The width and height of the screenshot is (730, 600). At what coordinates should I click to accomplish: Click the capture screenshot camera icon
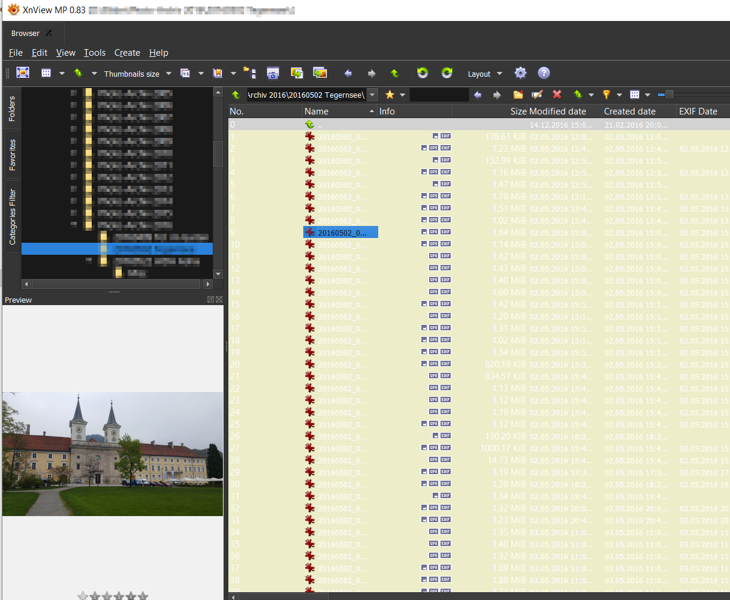tap(273, 73)
